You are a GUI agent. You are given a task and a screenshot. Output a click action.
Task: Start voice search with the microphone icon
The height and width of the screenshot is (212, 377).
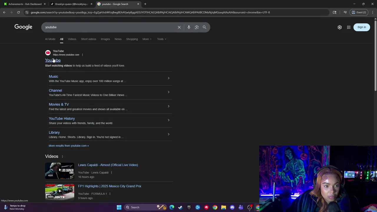pyautogui.click(x=189, y=27)
